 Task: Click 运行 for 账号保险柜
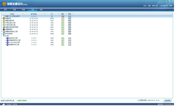63,34
